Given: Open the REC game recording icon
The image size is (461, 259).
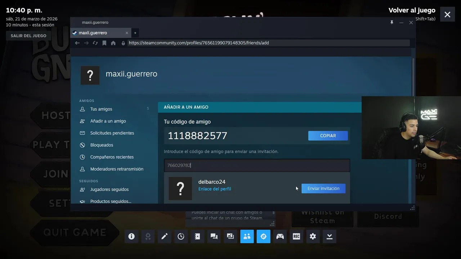Looking at the screenshot, I should coord(296,236).
